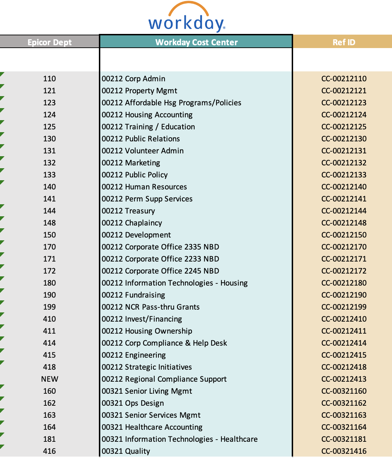Select the 00321 Healthcare Accounting cell
Viewport: 392px width, 458px height.
coord(196,427)
